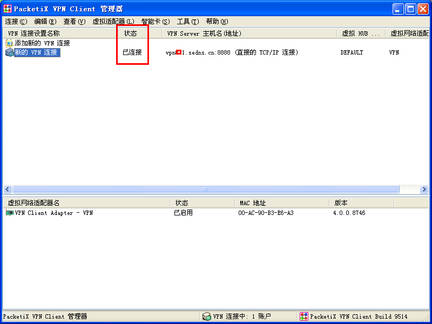Sort by VPN 连接设置名称 column header
Screen dimensions: 432x324
click(60, 33)
